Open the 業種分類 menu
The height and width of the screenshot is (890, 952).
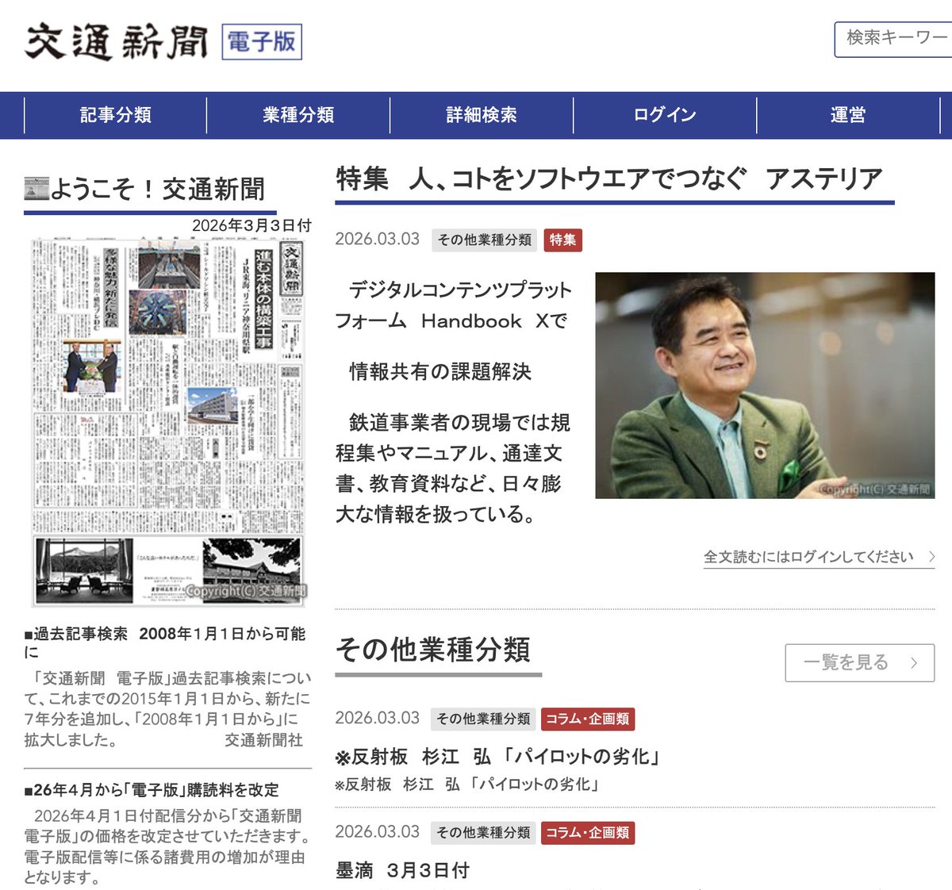(298, 115)
